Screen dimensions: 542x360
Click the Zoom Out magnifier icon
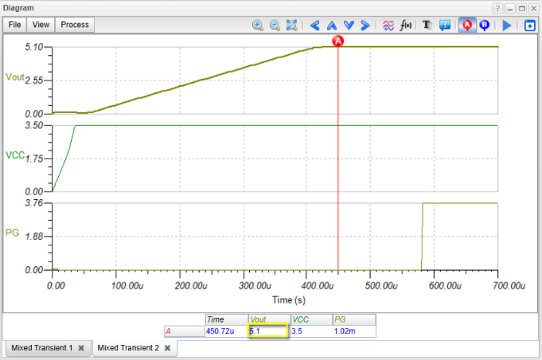[275, 25]
